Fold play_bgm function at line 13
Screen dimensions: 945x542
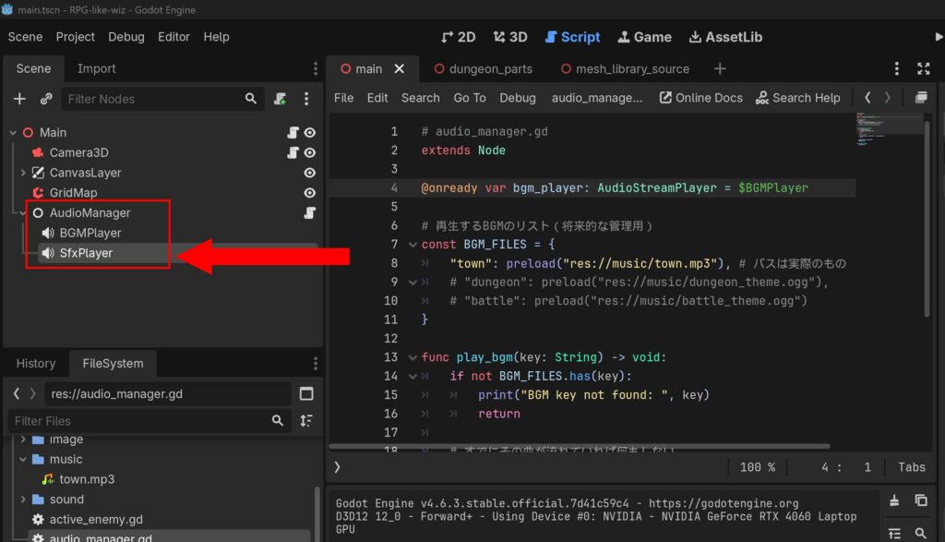coord(413,357)
